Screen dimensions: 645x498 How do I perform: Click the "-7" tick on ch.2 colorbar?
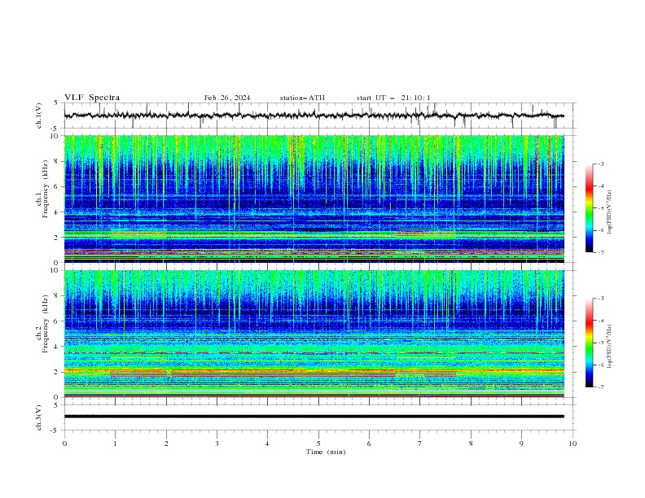point(601,387)
